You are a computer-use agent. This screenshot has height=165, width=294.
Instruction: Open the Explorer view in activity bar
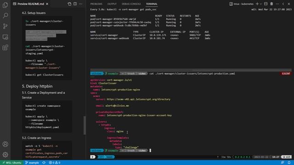(x=5, y=5)
